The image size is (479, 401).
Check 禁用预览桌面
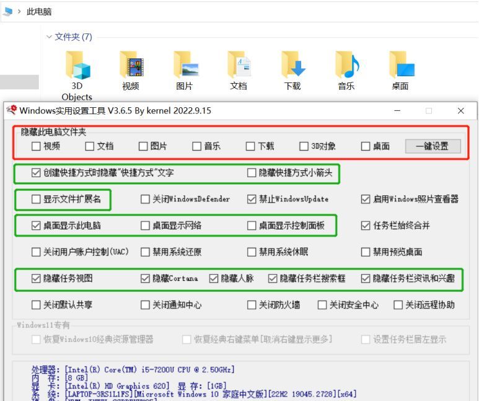[x=366, y=252]
